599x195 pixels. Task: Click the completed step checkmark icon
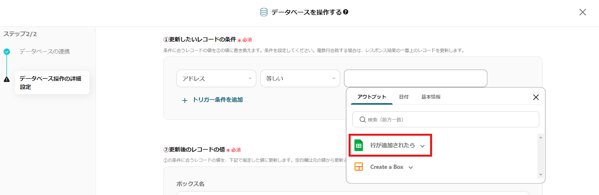point(7,52)
